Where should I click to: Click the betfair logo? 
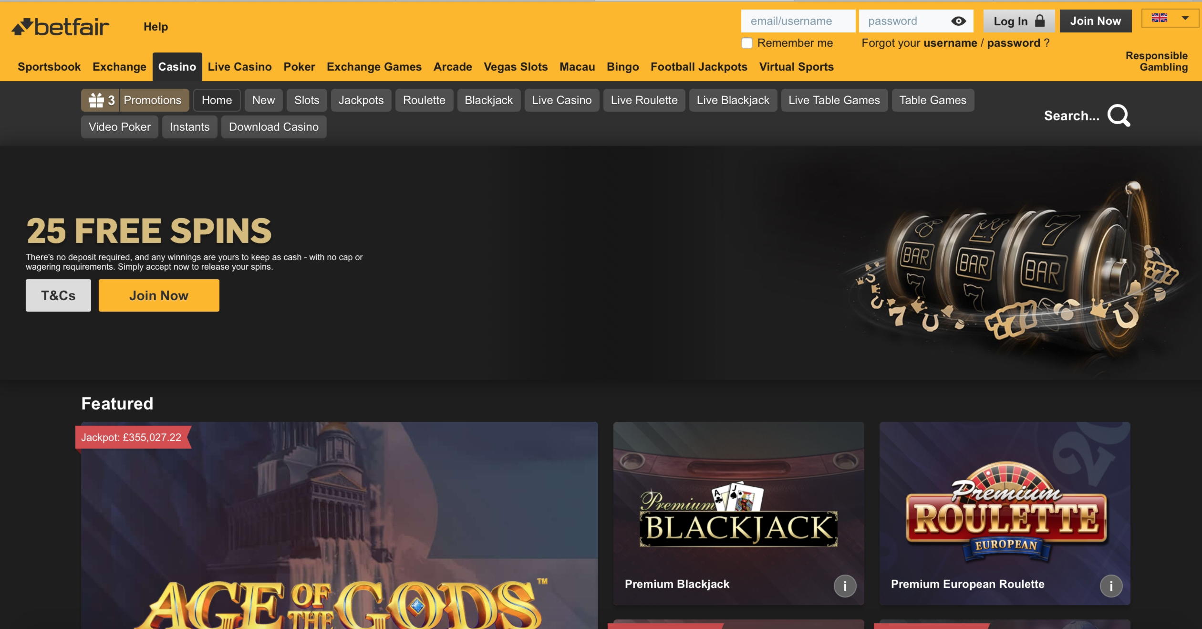tap(60, 27)
